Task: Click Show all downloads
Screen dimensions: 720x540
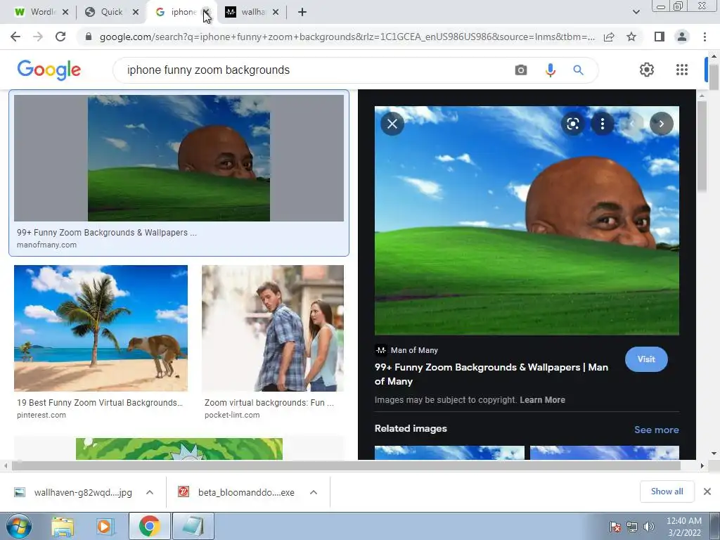Action: pos(667,491)
